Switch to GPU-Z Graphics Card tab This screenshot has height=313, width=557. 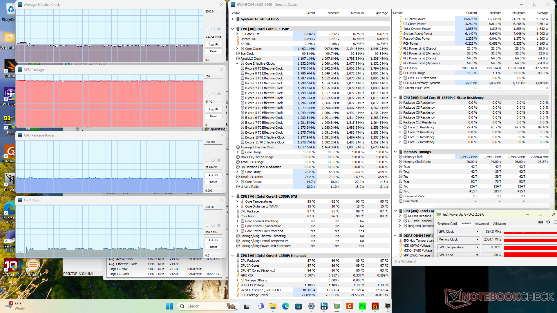tap(447, 224)
